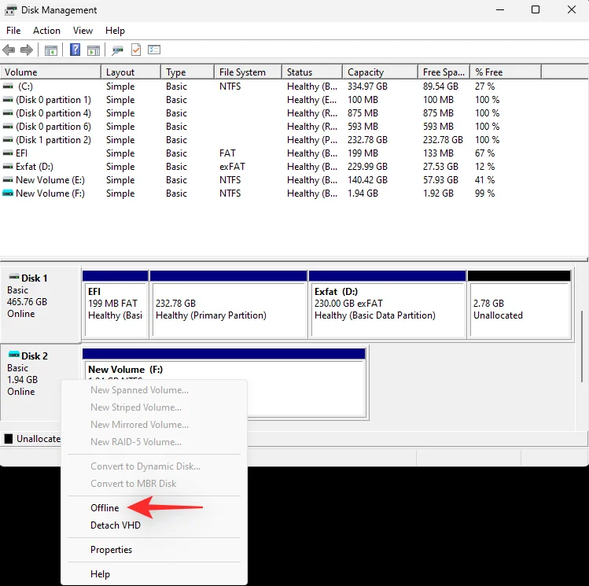Click the Disk 2 1.94 GB label panel
Screen dimensions: 589x586
(x=41, y=382)
